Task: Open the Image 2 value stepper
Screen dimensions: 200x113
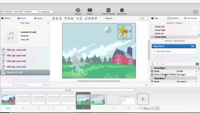Action: [196, 82]
